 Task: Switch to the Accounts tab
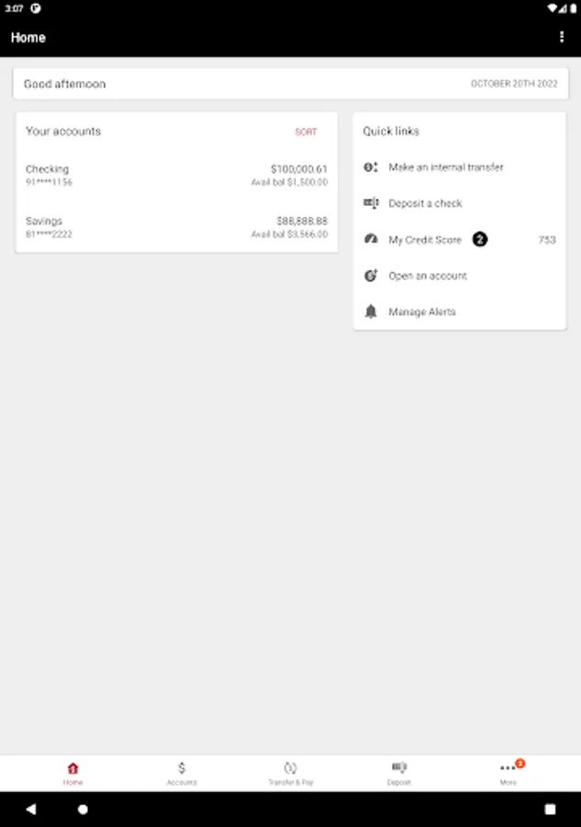182,773
